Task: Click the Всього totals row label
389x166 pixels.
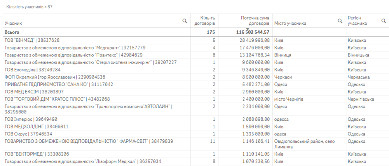Action: (12, 33)
